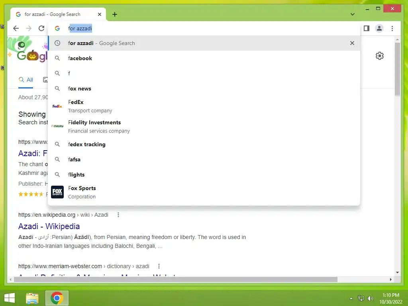Click horizontal scrollbar left arrow
Viewport: 408px width, 306px height.
[10, 279]
